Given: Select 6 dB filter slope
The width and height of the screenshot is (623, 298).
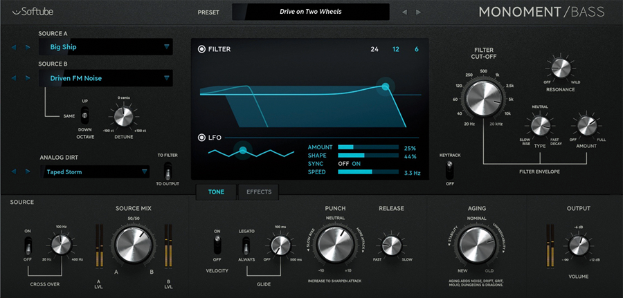Looking at the screenshot, I should [417, 50].
